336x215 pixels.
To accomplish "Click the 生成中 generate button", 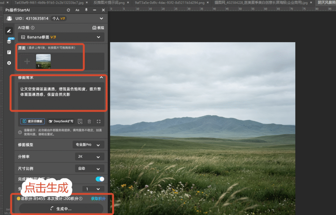I will coord(61,209).
